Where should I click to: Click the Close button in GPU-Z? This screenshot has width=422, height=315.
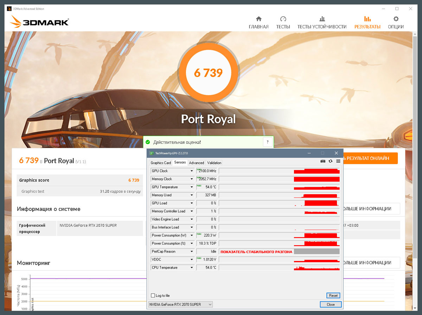coord(331,304)
